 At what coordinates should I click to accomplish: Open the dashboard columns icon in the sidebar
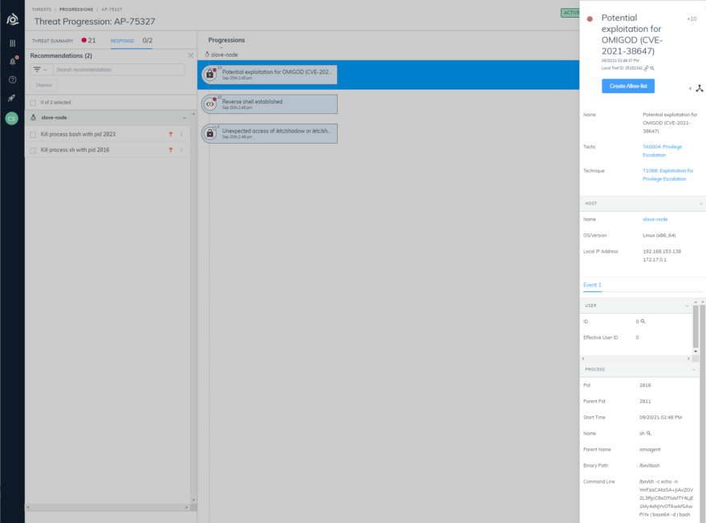point(13,43)
